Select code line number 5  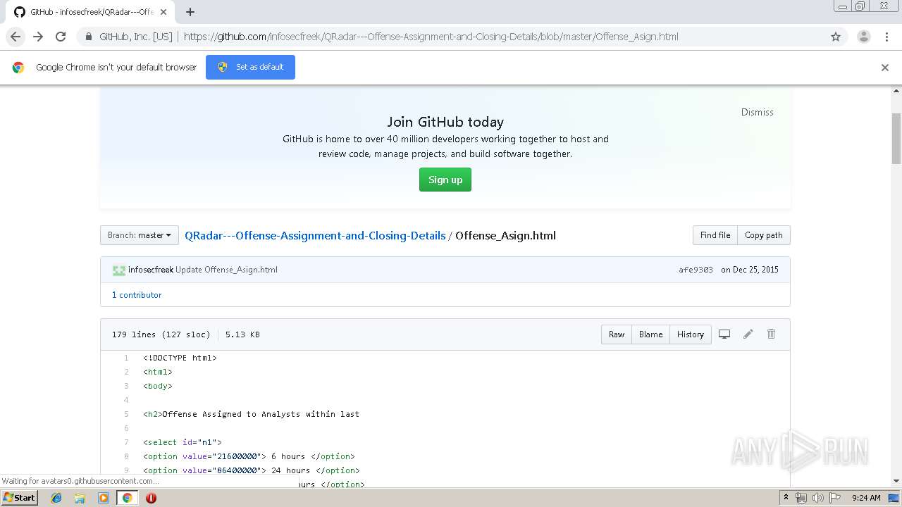tap(126, 414)
